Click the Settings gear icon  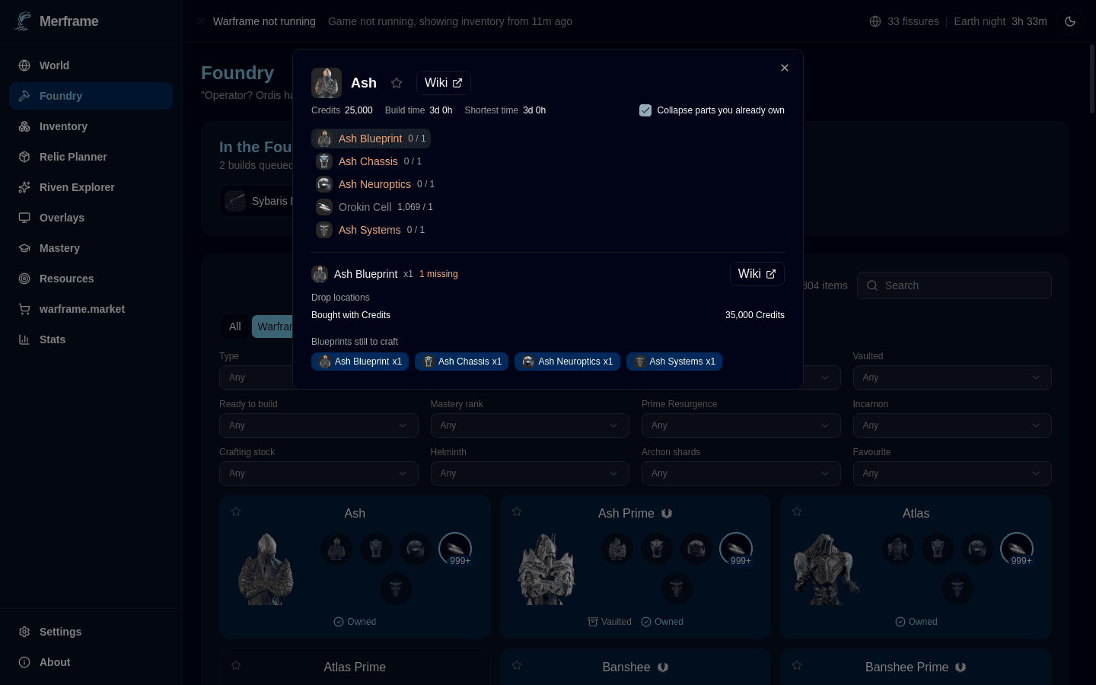pos(24,632)
